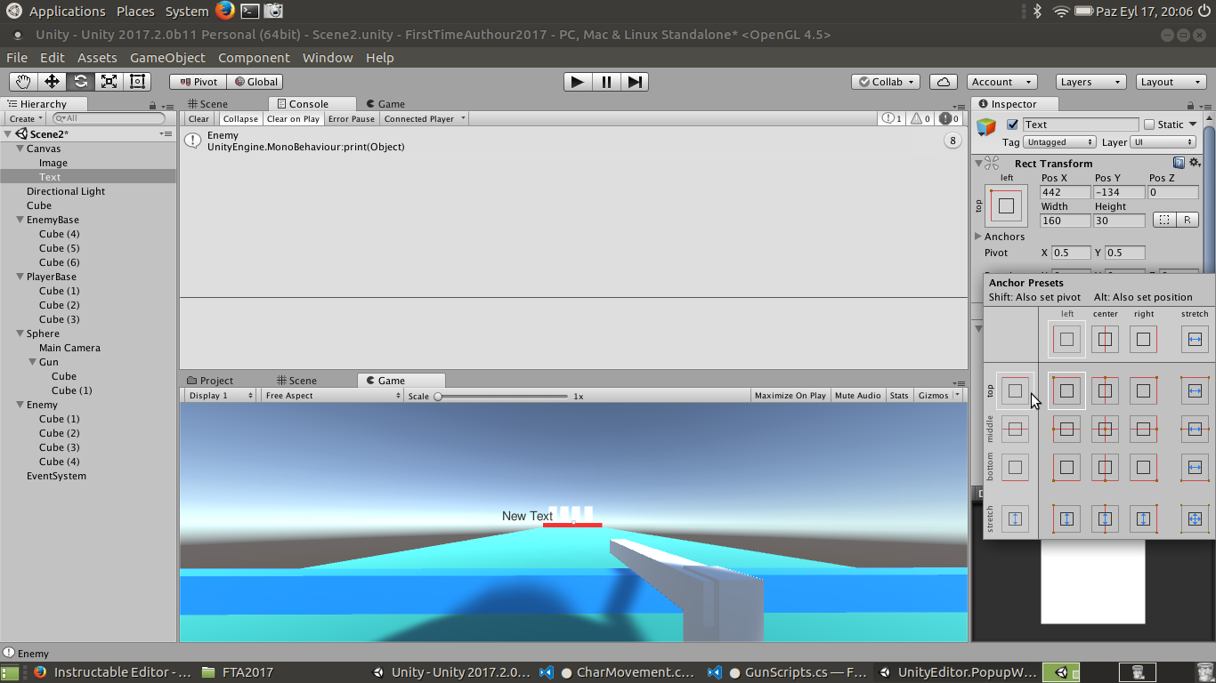Select the Rect tool
1216x683 pixels.
point(137,82)
